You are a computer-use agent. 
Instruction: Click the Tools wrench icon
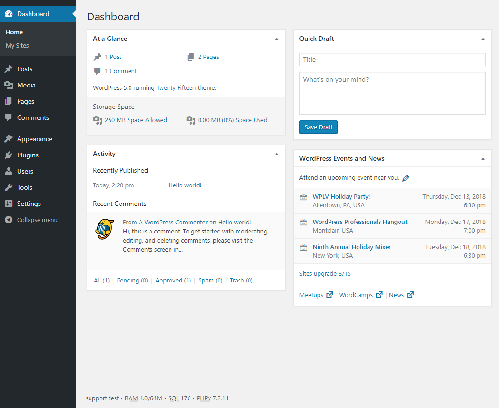coord(9,187)
